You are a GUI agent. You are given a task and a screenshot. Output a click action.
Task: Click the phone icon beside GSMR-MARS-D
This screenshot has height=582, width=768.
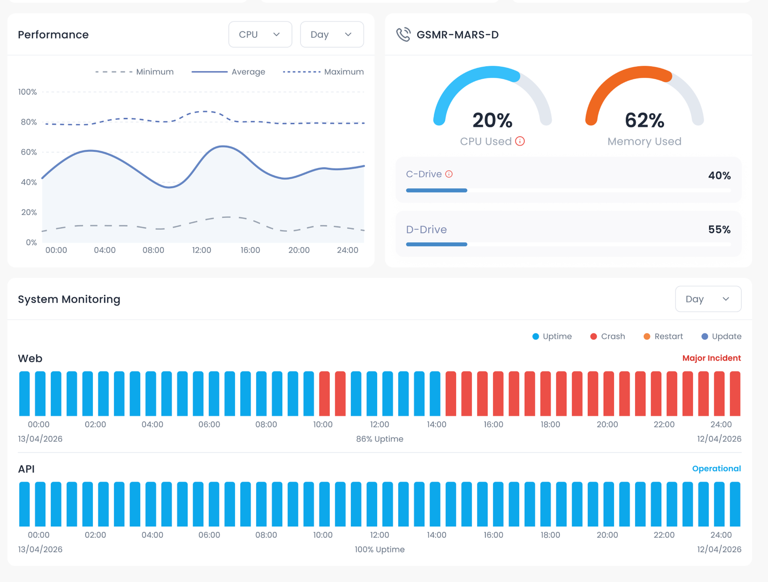[403, 35]
